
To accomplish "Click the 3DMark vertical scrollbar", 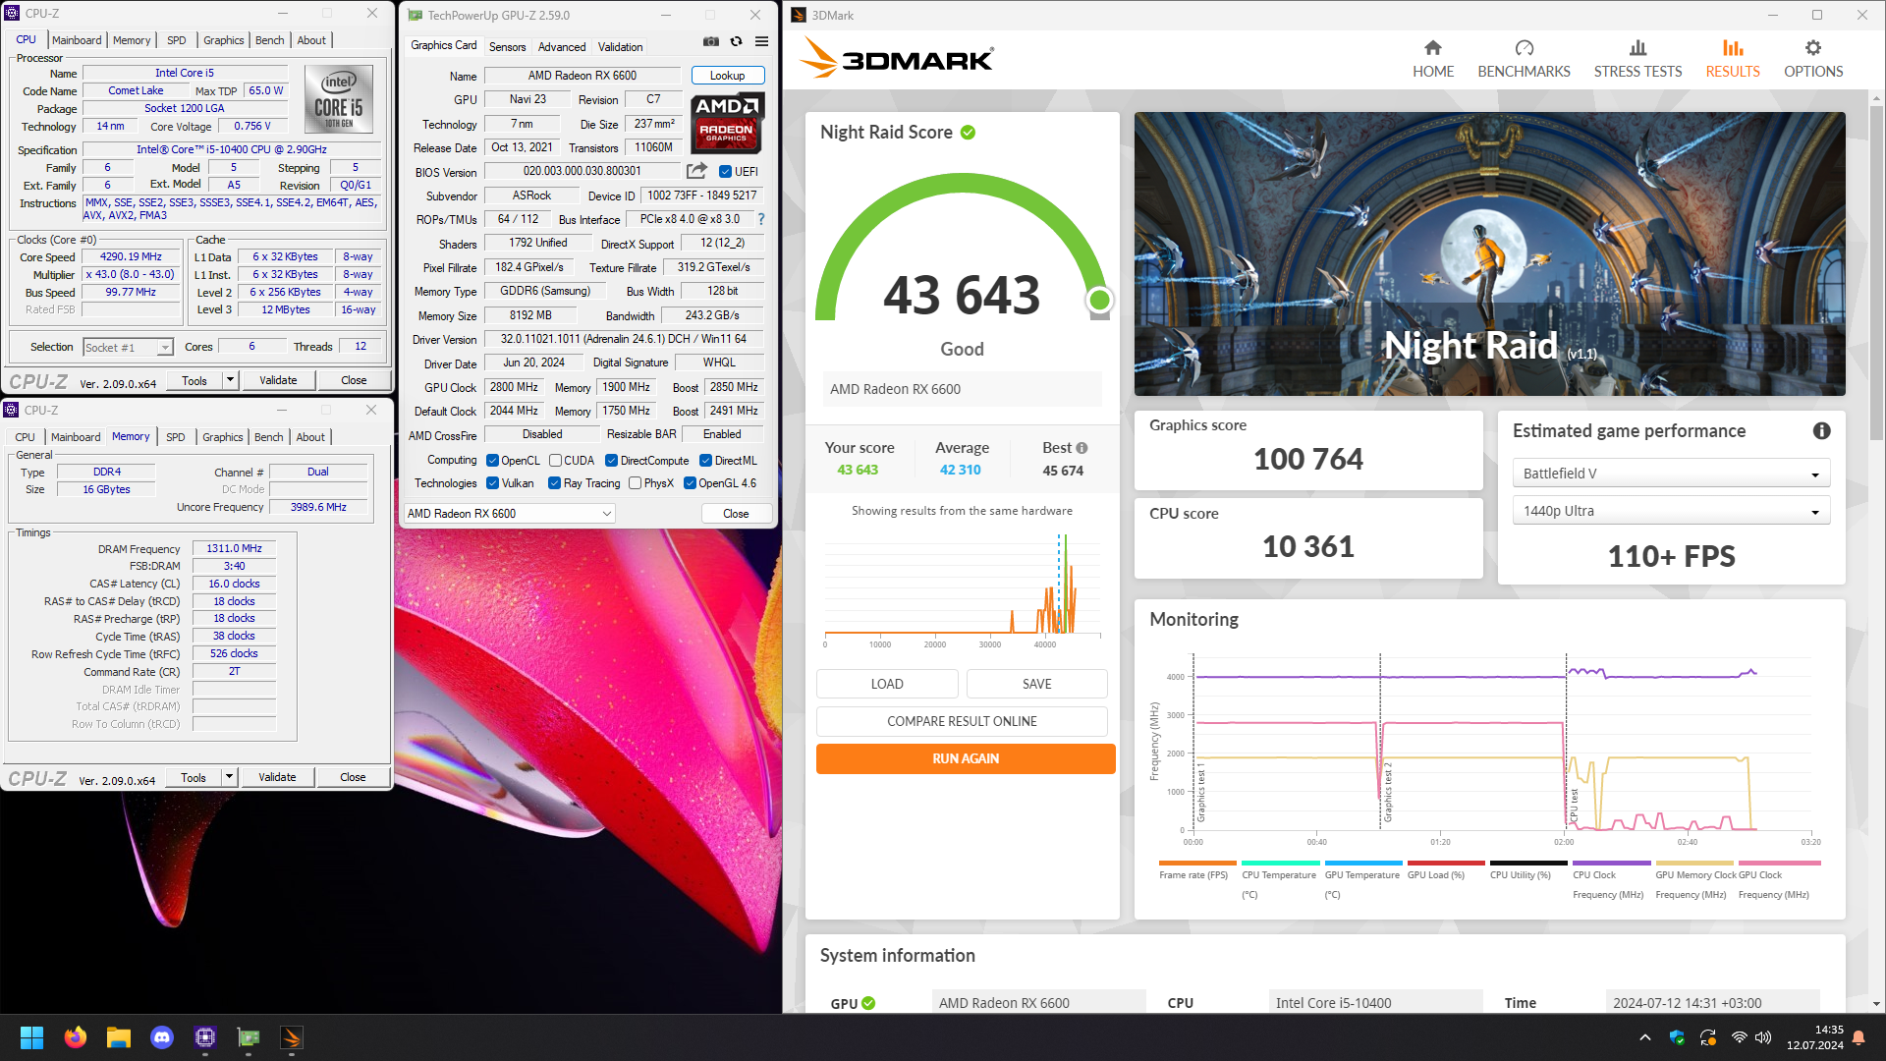I will (1876, 275).
